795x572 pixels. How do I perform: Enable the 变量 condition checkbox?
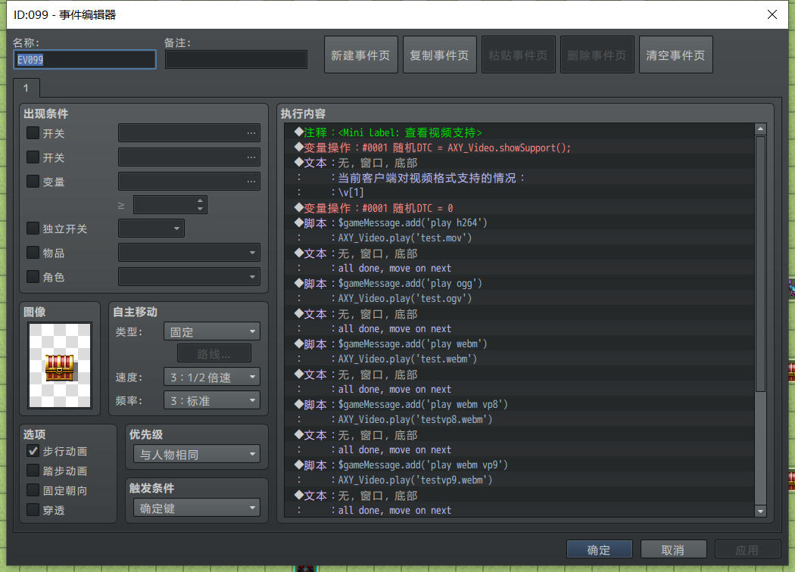tap(33, 181)
